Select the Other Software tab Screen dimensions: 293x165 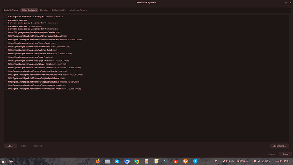click(29, 10)
